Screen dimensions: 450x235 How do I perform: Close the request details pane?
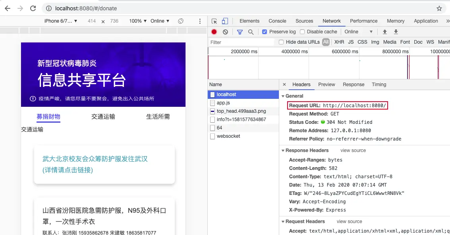(x=284, y=85)
